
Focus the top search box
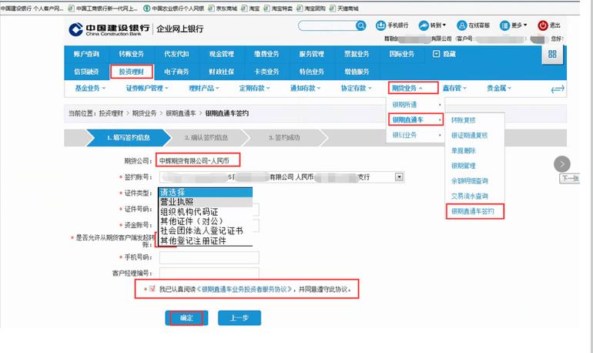coord(327,25)
